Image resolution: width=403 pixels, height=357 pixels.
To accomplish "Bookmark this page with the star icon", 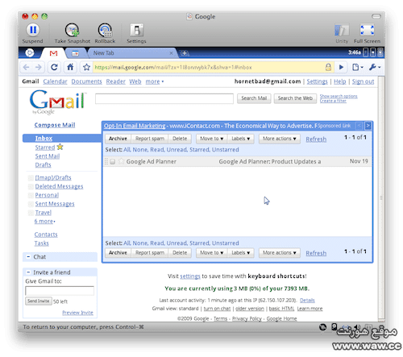I will click(86, 67).
